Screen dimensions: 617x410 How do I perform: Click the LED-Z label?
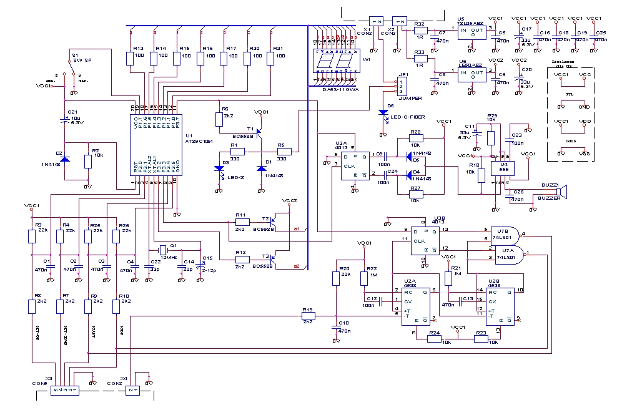click(x=235, y=178)
